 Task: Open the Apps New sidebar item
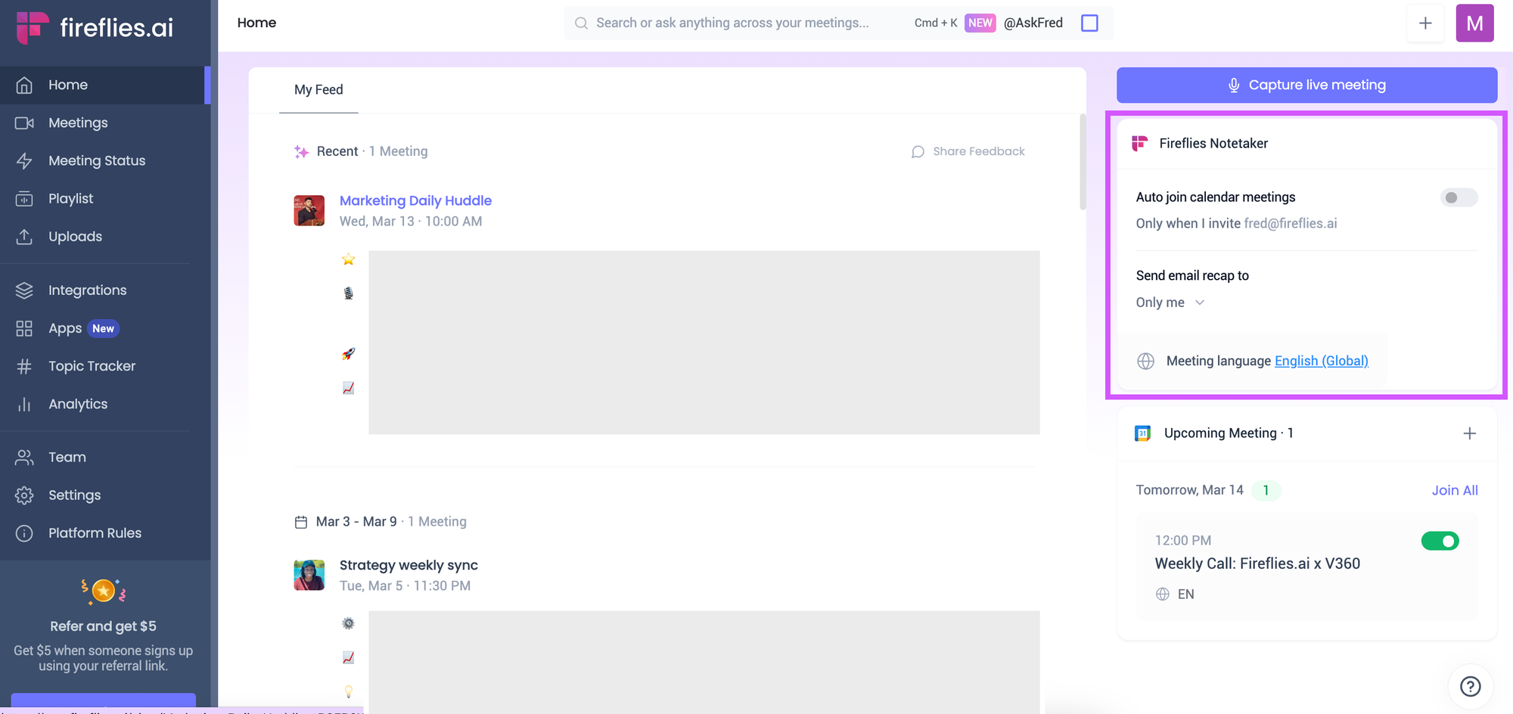[64, 328]
